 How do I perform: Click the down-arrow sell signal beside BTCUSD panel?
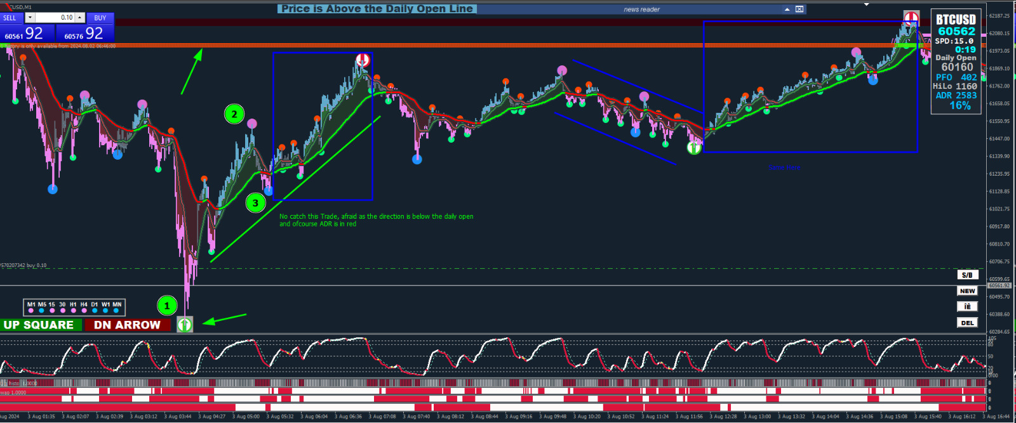click(911, 18)
